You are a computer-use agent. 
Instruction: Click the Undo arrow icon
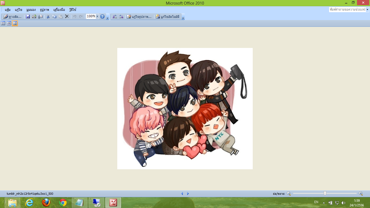[74, 17]
